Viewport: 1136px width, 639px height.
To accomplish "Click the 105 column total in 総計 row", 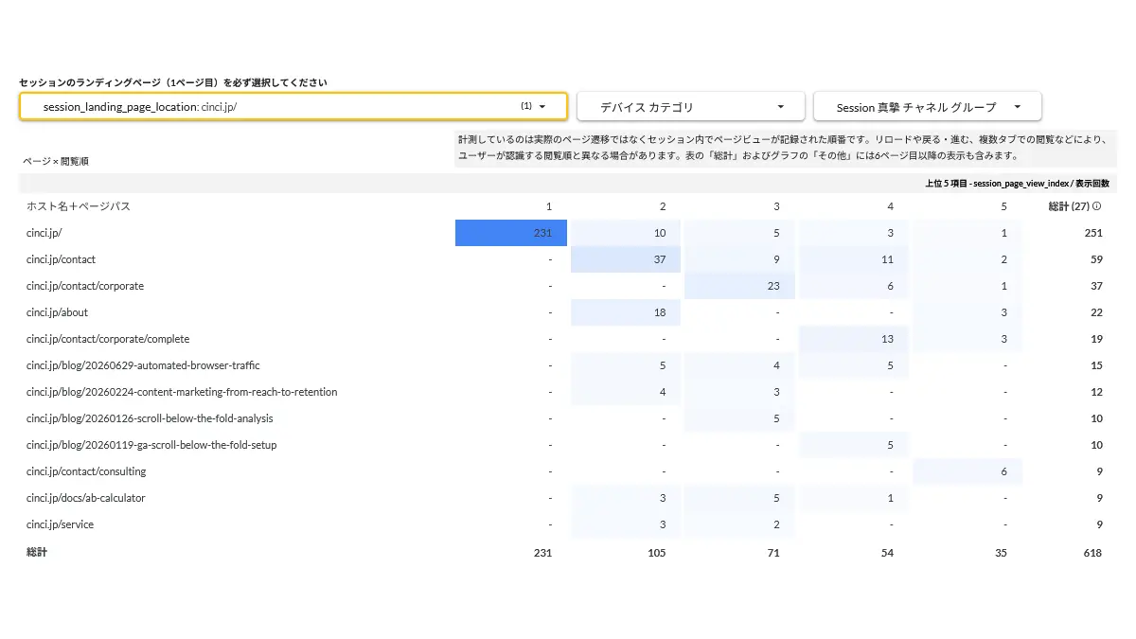I will [656, 553].
